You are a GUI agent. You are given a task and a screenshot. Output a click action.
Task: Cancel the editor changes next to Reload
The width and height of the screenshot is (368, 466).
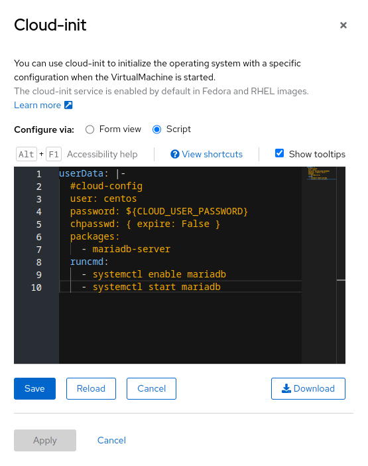click(x=151, y=388)
